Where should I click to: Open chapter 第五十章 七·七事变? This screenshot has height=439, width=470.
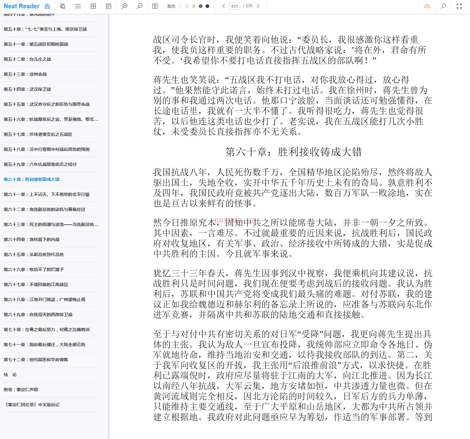tap(52, 29)
